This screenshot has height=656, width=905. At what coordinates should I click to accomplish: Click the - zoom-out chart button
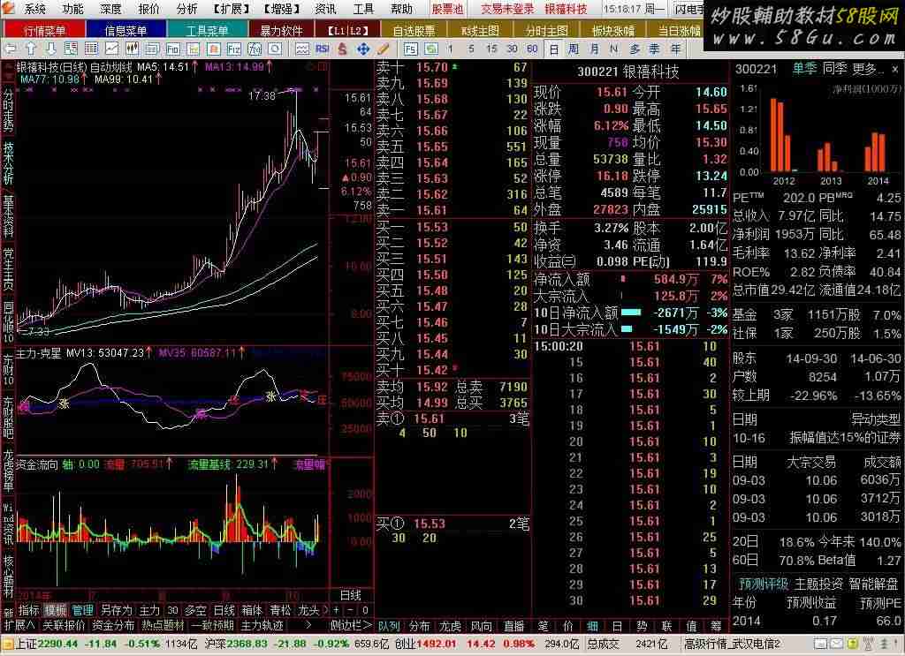350,609
